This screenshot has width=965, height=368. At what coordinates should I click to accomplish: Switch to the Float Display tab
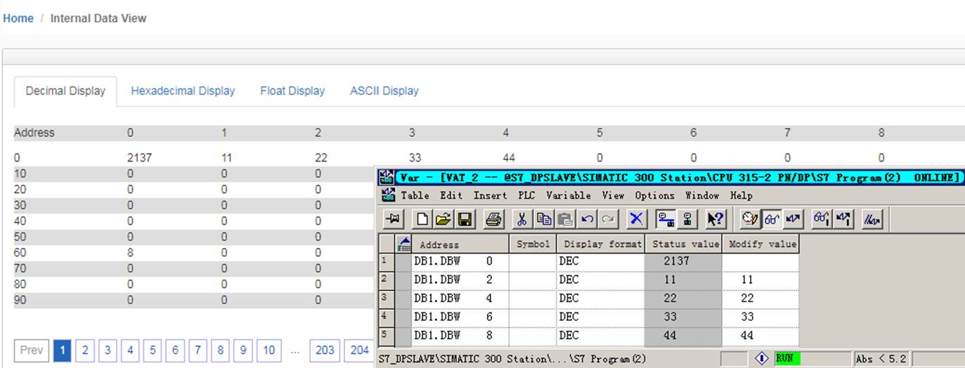[292, 91]
